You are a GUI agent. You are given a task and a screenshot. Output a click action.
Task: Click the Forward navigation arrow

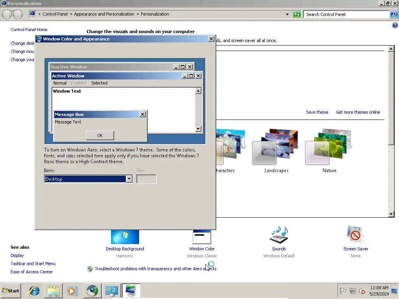(x=18, y=14)
